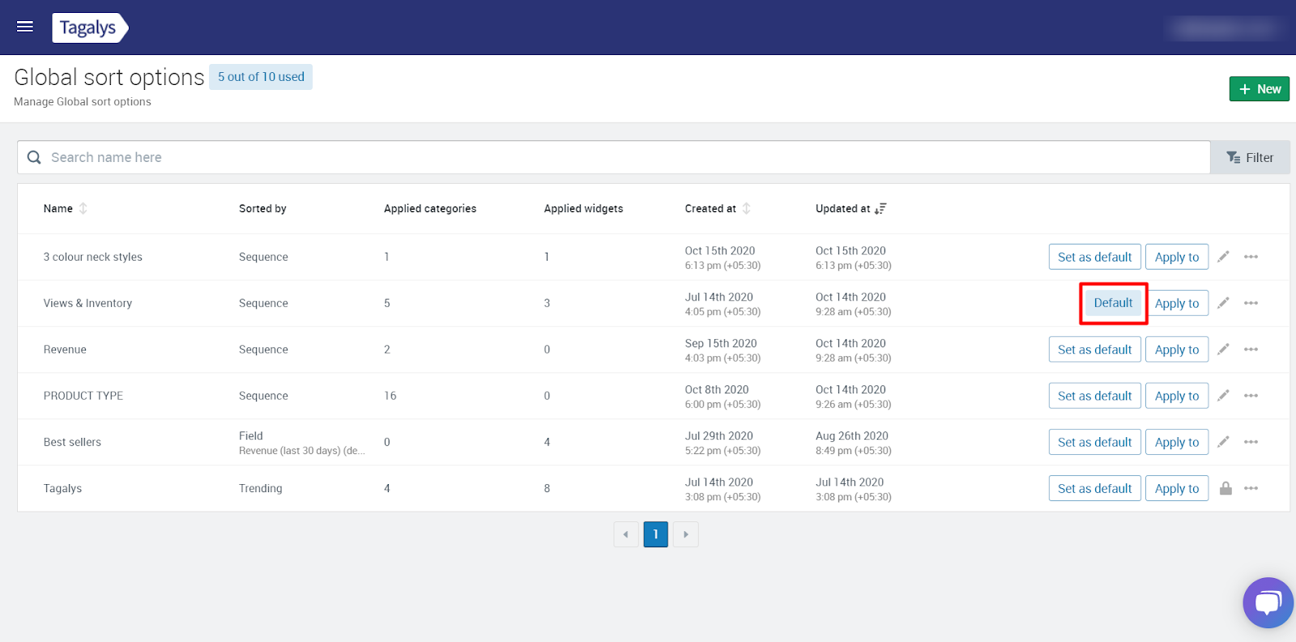Set Tagalys as default sort
The image size is (1296, 642).
click(1094, 488)
